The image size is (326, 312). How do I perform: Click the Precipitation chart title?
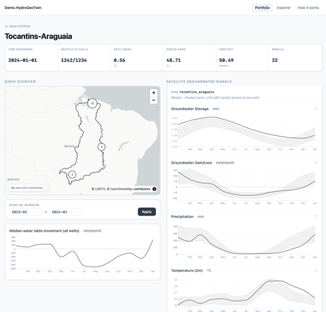click(182, 217)
